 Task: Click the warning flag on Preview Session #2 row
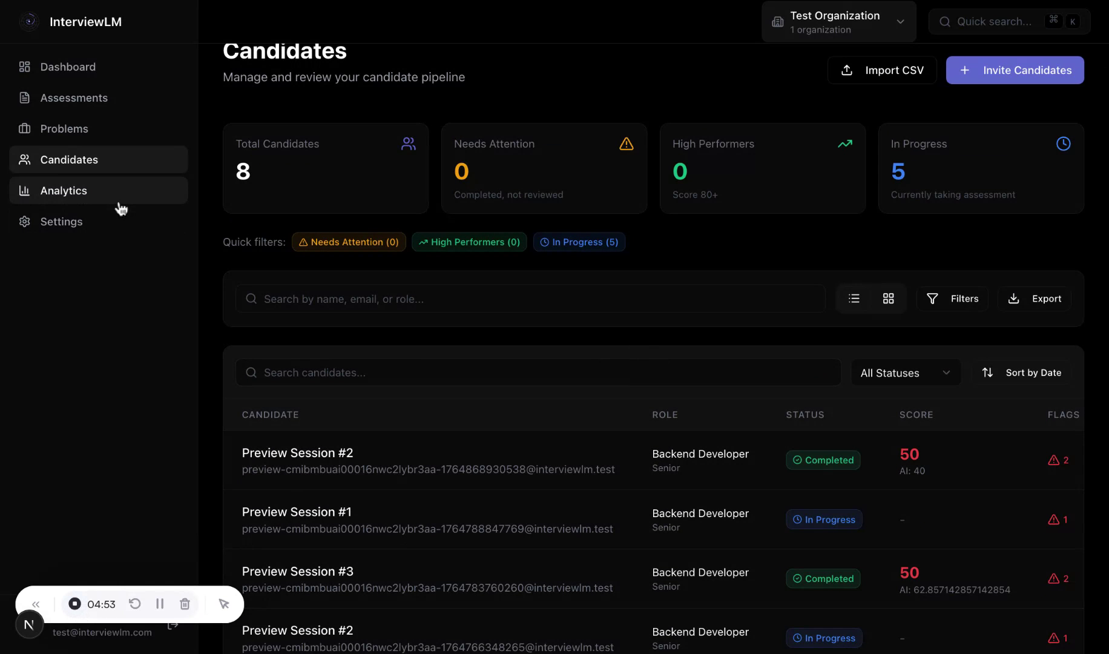click(1057, 460)
